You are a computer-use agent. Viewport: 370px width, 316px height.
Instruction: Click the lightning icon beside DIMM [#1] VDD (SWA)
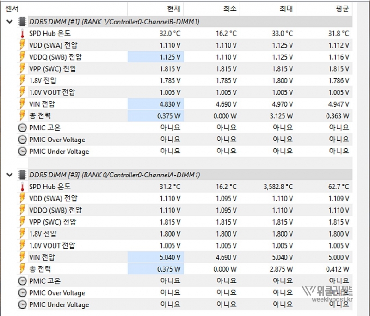pyautogui.click(x=22, y=45)
